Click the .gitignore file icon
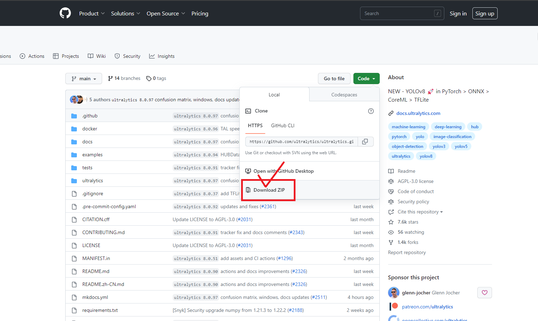538x321 pixels. click(x=74, y=194)
